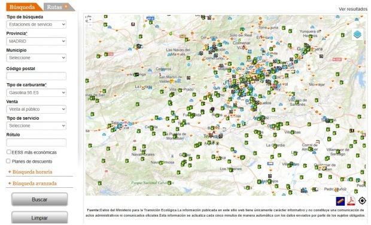Open the Provincia dropdown showing MADRID
The width and height of the screenshot is (371, 225).
click(36, 41)
